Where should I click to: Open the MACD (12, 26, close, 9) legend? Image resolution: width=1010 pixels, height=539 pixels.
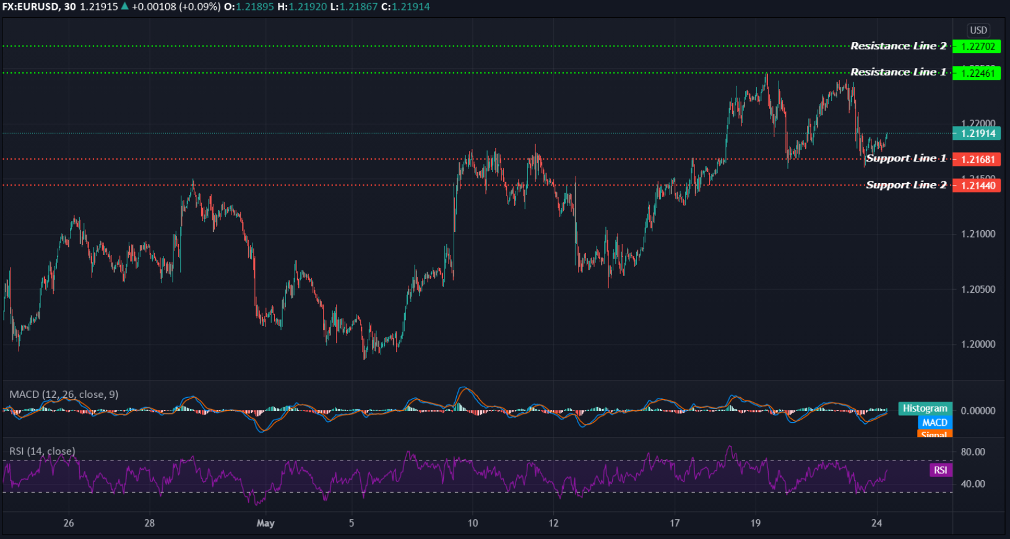[x=64, y=394]
